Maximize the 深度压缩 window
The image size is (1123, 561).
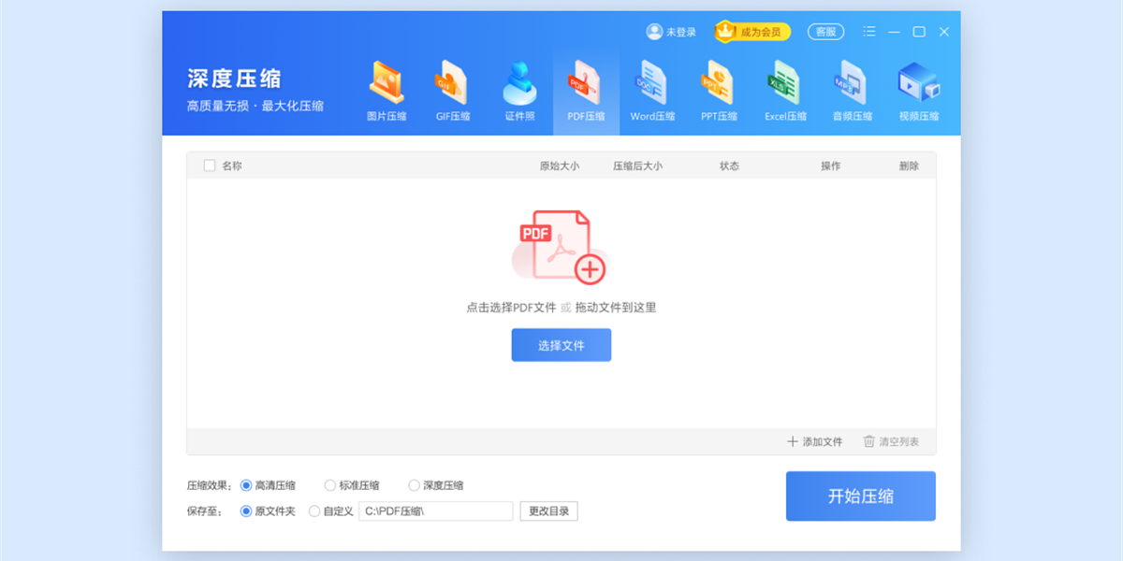tap(919, 32)
